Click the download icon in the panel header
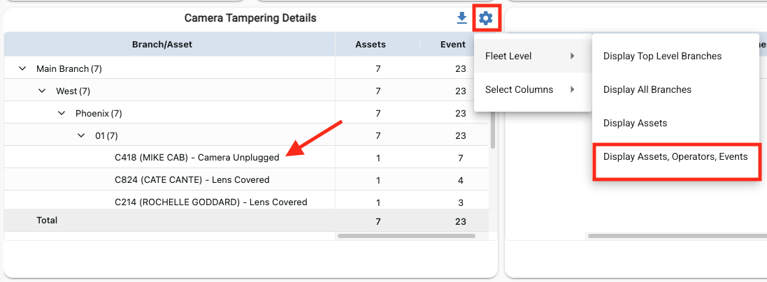 point(461,18)
